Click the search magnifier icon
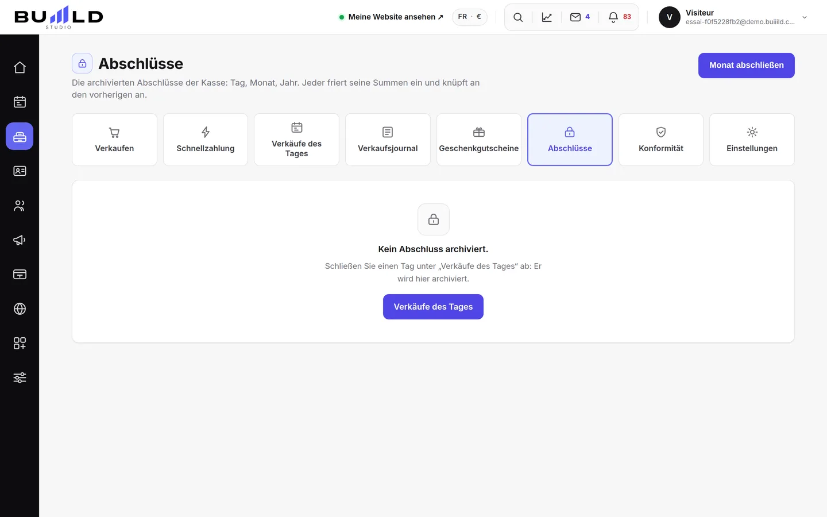 click(x=518, y=17)
